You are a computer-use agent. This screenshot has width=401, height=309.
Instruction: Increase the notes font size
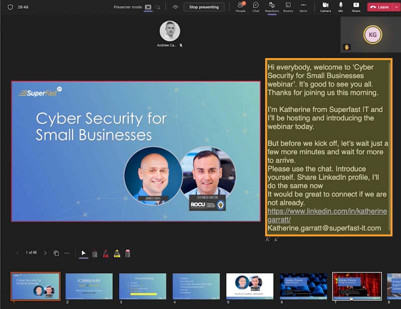pyautogui.click(x=268, y=239)
